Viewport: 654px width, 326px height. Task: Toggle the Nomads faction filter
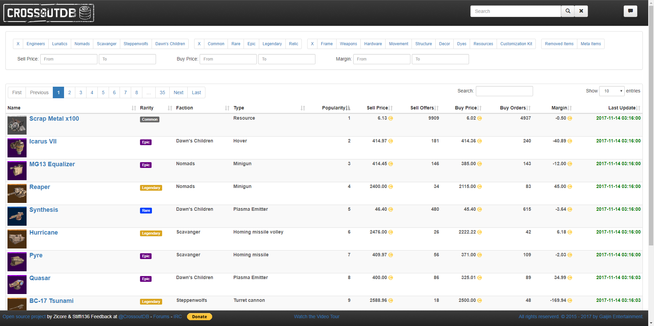click(x=82, y=44)
